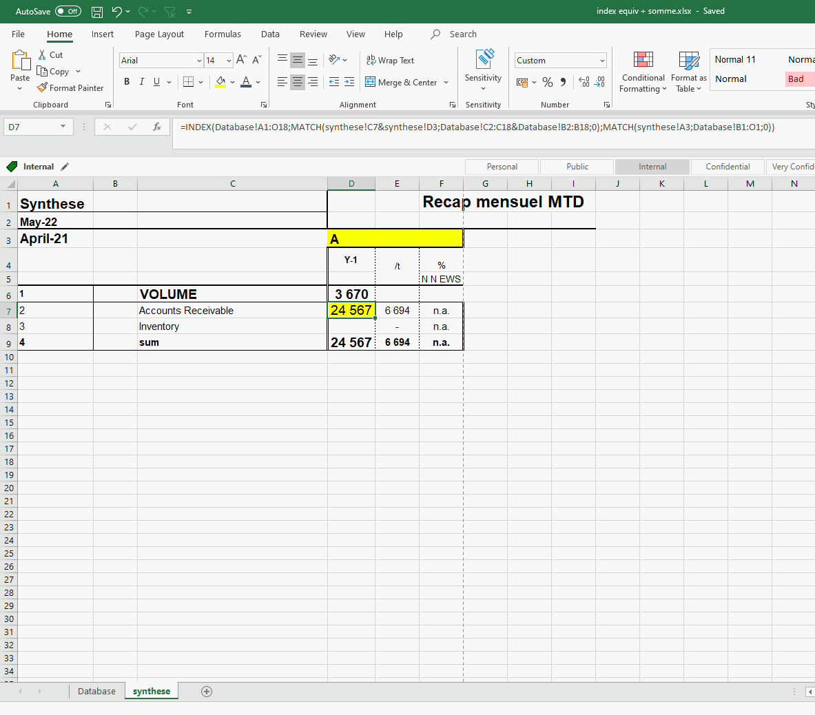The width and height of the screenshot is (815, 715).
Task: Apply the Bad cell style
Action: [x=796, y=79]
